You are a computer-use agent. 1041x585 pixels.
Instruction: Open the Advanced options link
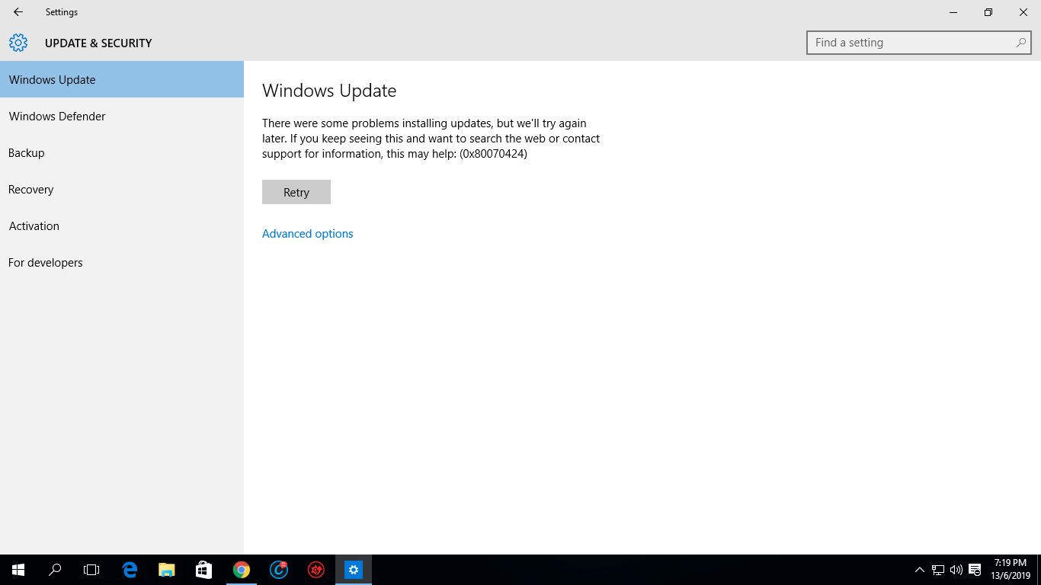[x=308, y=234]
